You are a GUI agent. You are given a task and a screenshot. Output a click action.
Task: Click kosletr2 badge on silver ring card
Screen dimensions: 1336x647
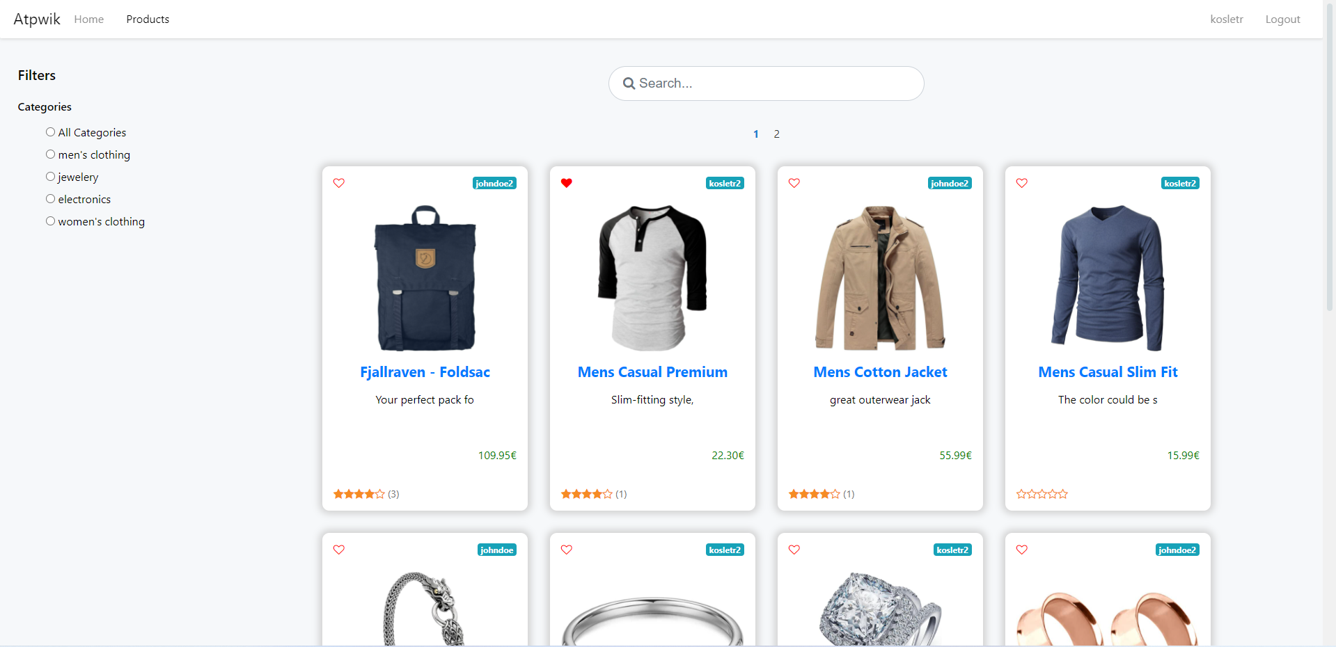tap(725, 550)
